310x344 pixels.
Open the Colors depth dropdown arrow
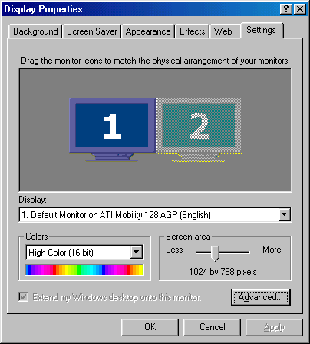pyautogui.click(x=137, y=252)
